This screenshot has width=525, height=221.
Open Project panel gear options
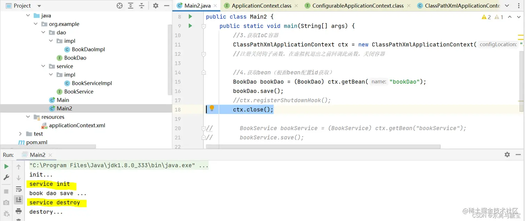[156, 6]
